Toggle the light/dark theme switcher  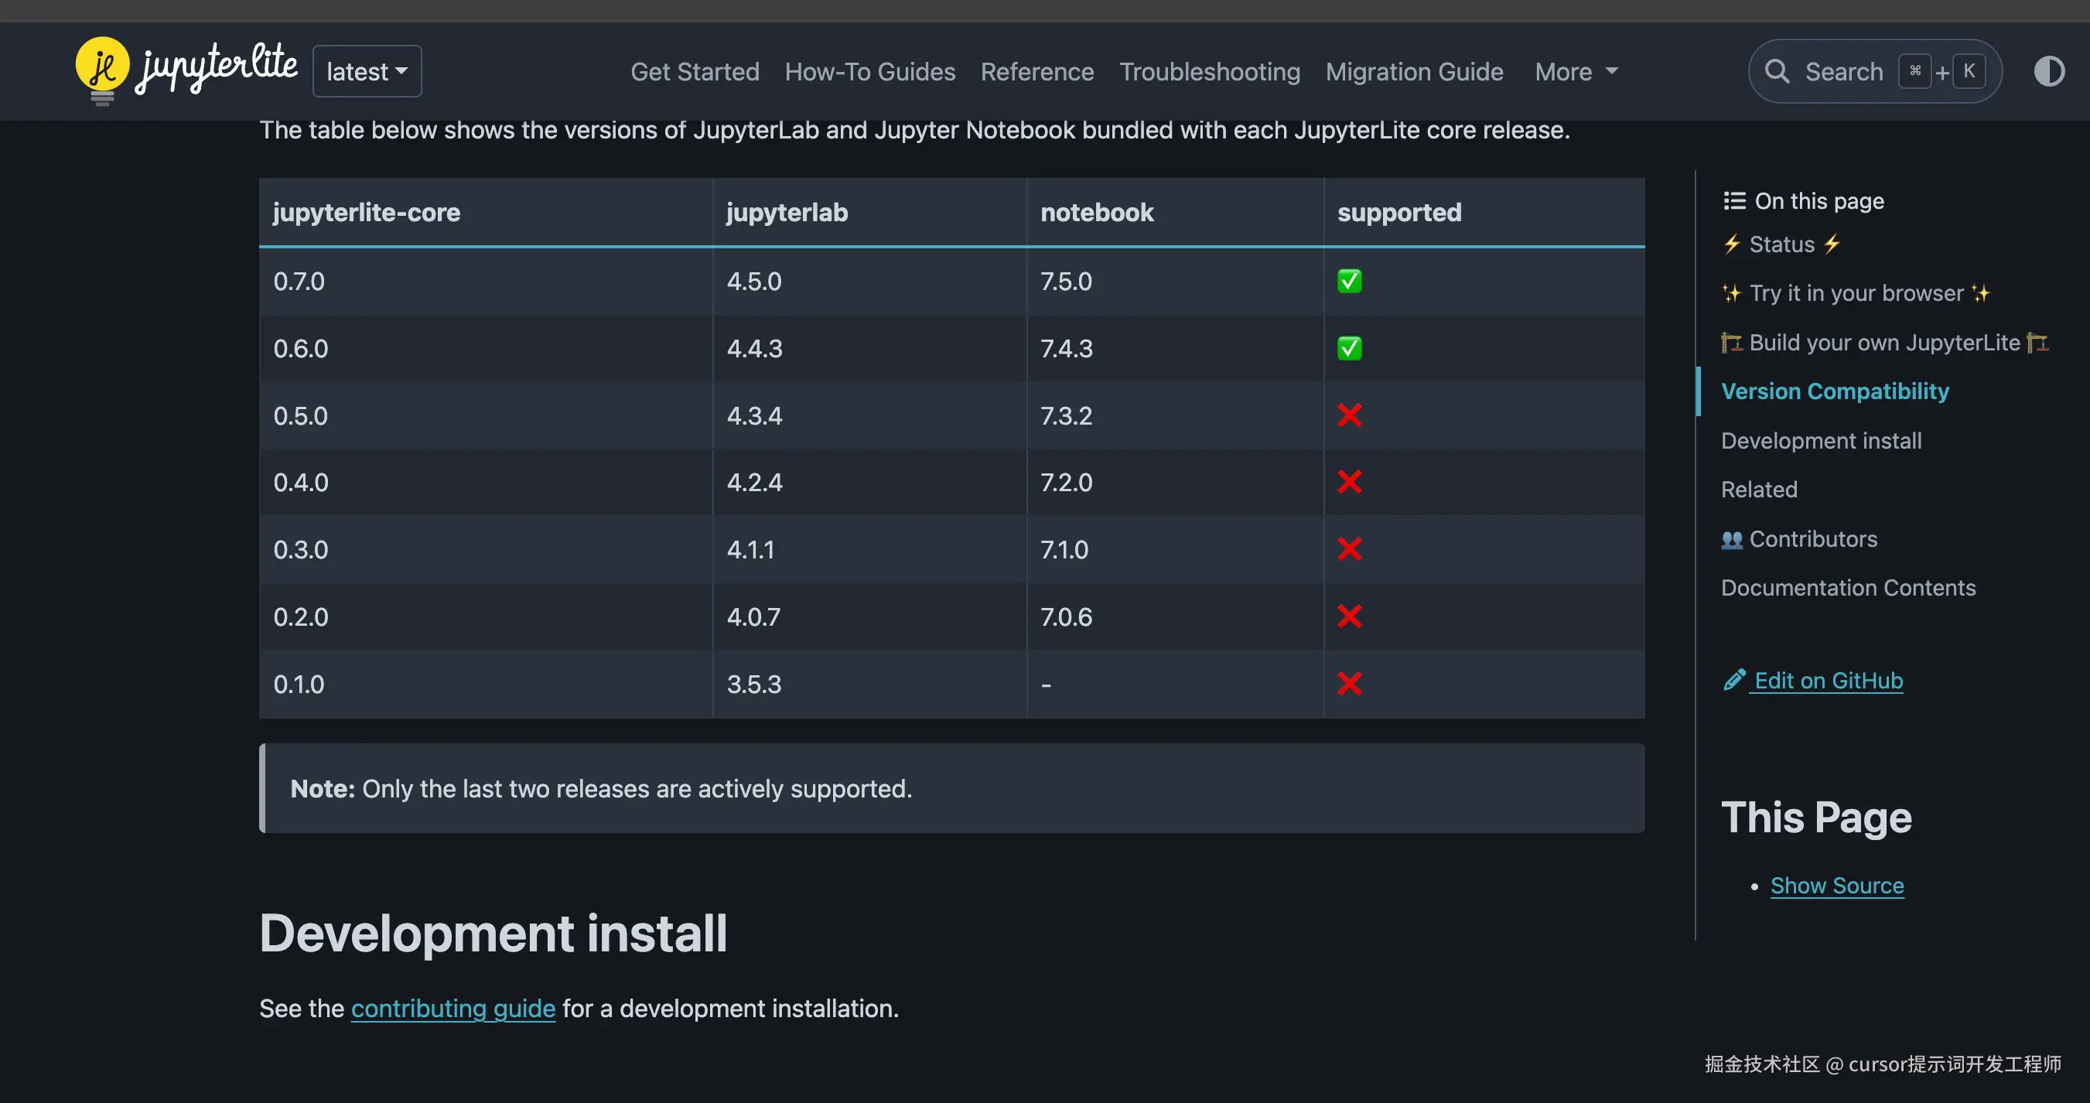(x=2049, y=71)
